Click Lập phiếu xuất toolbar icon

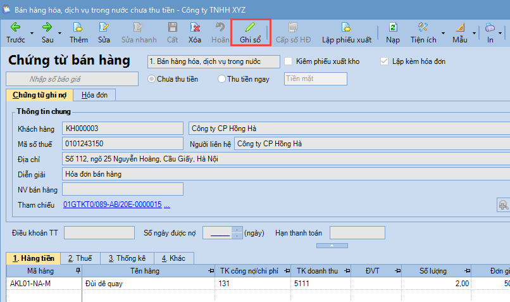pyautogui.click(x=346, y=27)
